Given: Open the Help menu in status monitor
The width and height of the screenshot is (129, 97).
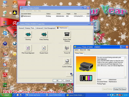Looking at the screenshot, I should click(89, 50).
